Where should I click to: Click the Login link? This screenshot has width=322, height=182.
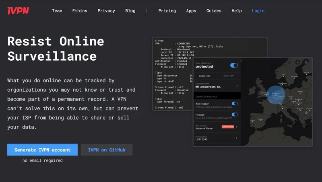[258, 11]
